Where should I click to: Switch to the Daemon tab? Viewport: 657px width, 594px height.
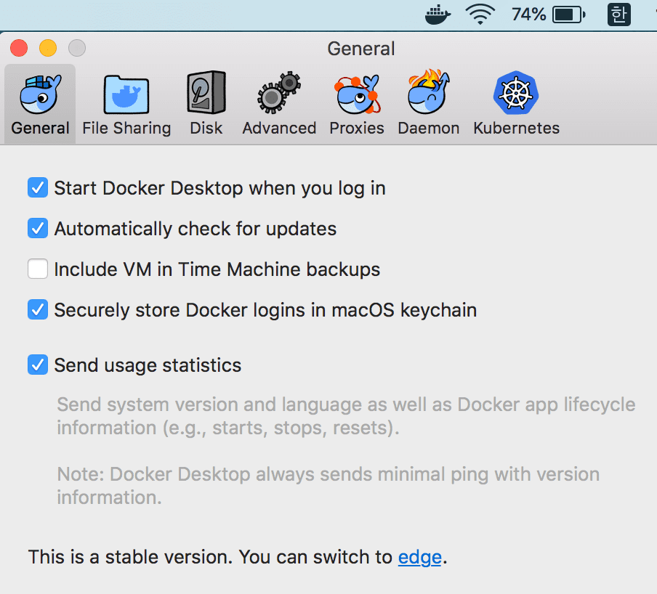tap(428, 102)
